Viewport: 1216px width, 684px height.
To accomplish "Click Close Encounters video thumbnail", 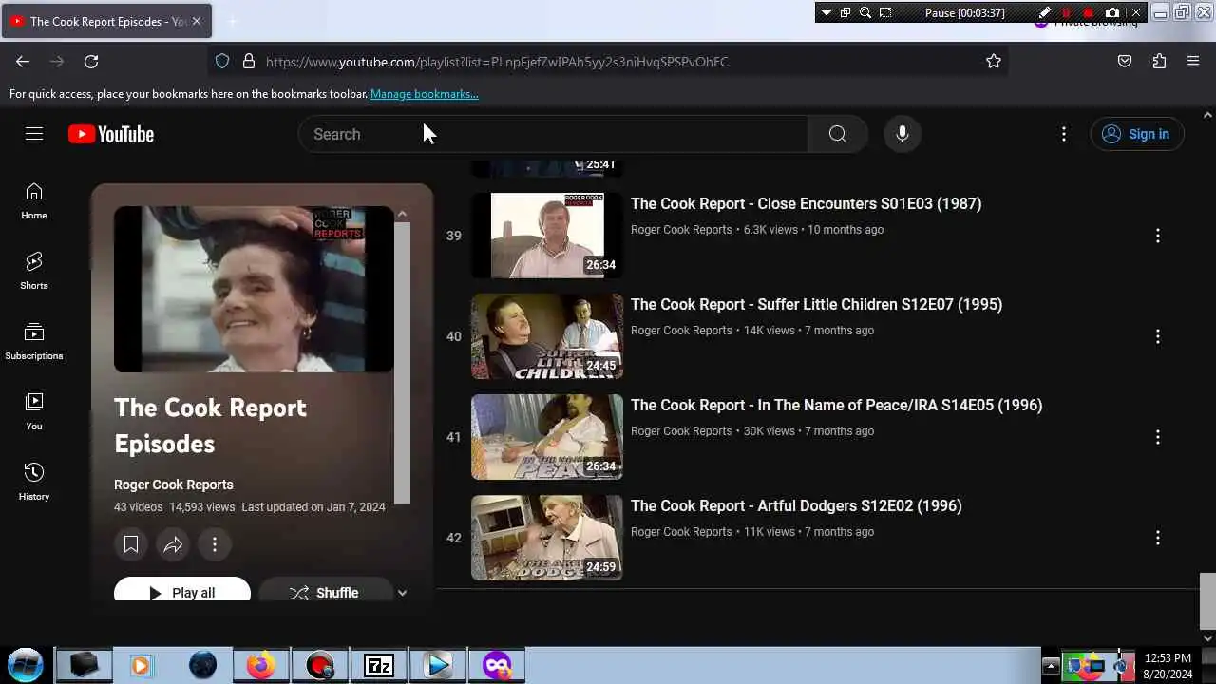I will coord(547,236).
